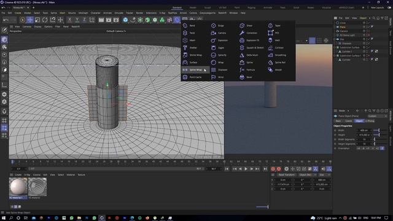Expand the Disc object hierarchy
393x221 pixels.
click(x=335, y=39)
